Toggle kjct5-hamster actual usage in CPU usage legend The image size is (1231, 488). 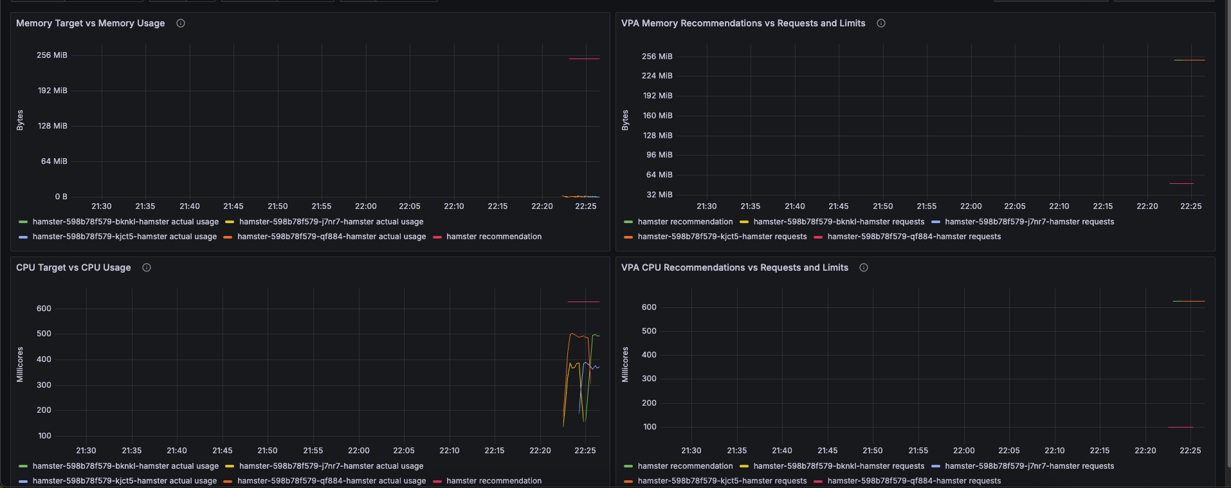[125, 481]
